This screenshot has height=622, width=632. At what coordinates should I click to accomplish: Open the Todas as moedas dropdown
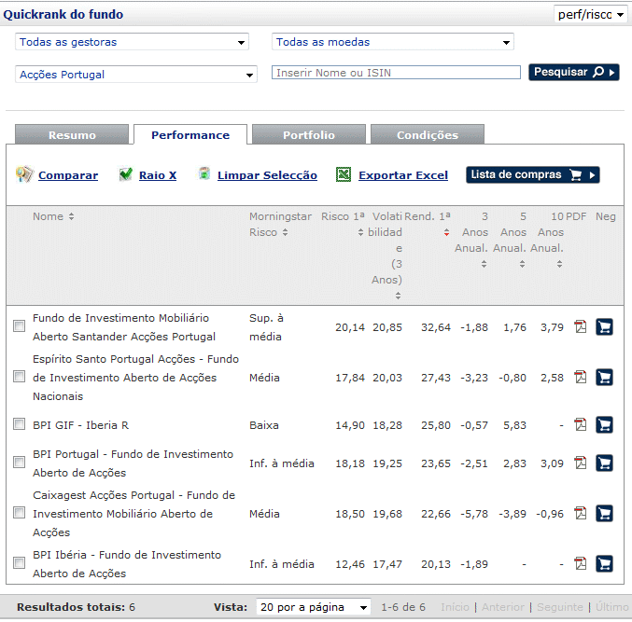(x=393, y=42)
